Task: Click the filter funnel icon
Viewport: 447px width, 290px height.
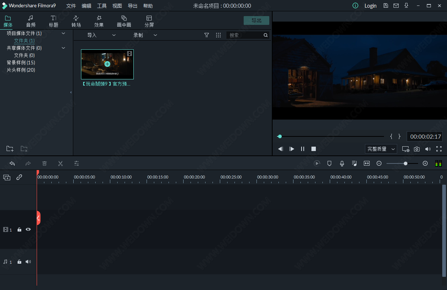Action: click(x=207, y=35)
